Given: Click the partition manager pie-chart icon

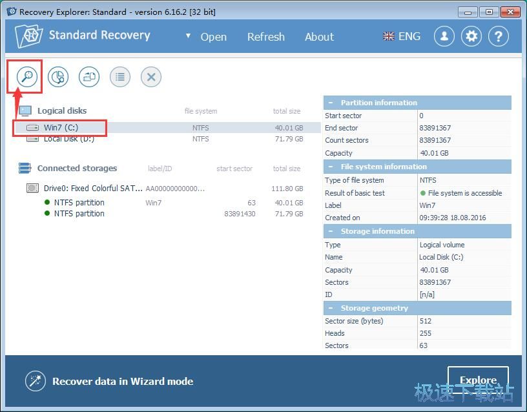Looking at the screenshot, I should pos(58,77).
